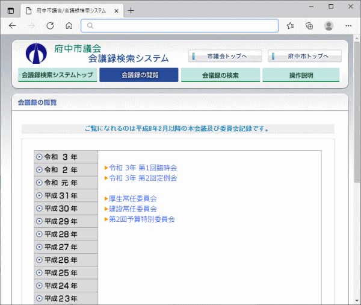Go to browser home page icon
The width and height of the screenshot is (361, 305).
pos(69,25)
